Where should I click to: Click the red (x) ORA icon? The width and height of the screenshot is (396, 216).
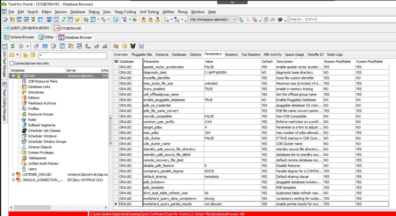(141, 46)
